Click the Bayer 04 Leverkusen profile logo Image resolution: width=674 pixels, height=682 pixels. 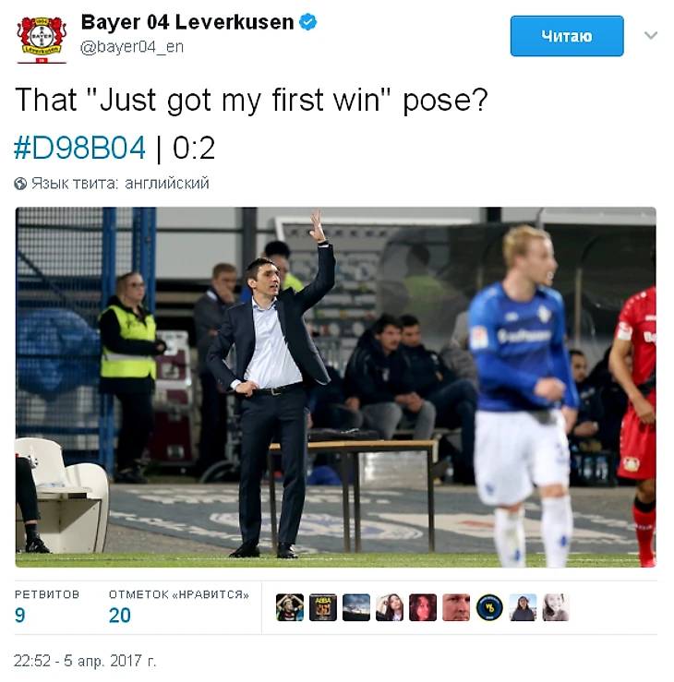(42, 40)
